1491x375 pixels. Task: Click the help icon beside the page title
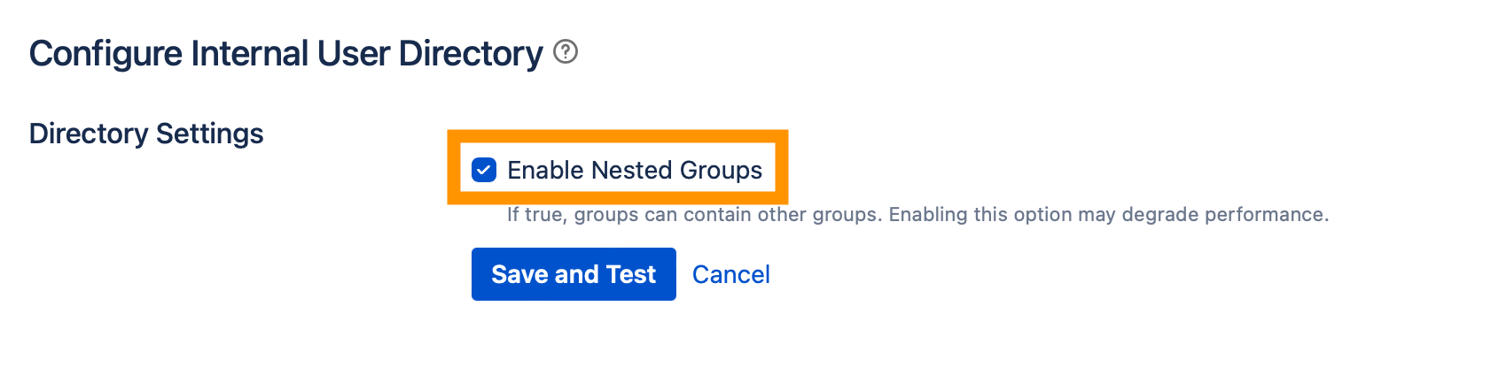(566, 52)
